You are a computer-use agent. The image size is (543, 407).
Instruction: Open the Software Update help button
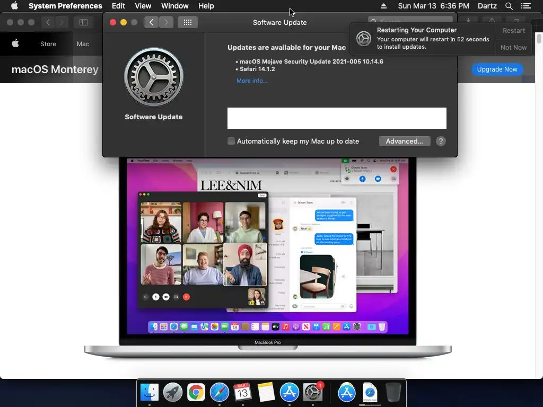[441, 141]
